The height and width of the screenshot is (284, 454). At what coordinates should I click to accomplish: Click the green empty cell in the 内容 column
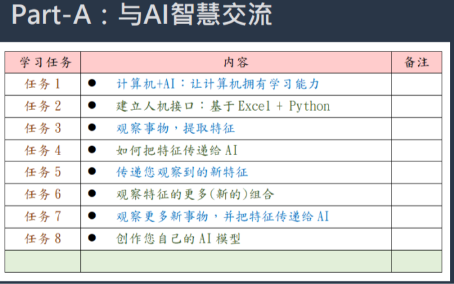click(x=235, y=261)
